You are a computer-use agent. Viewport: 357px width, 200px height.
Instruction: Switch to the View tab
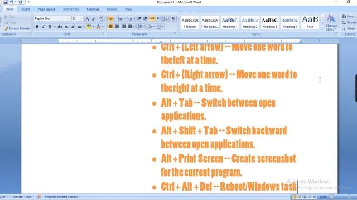128,9
